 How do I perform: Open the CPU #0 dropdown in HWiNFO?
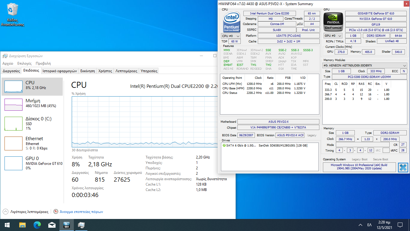point(231,36)
